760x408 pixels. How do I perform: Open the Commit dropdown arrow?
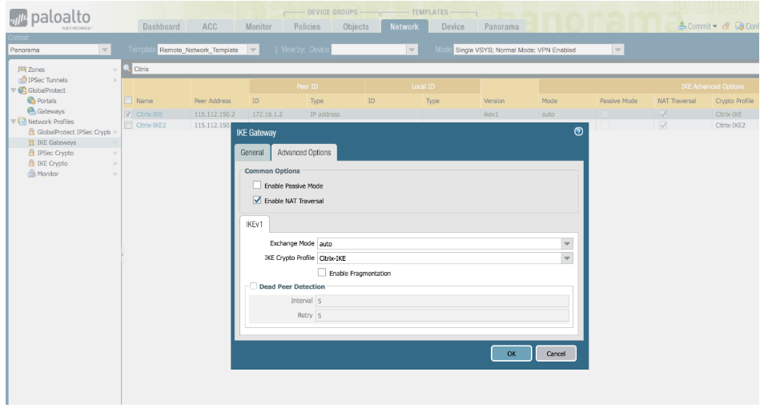pos(715,26)
